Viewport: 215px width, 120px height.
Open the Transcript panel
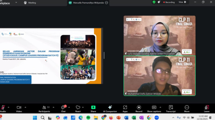(x=171, y=109)
